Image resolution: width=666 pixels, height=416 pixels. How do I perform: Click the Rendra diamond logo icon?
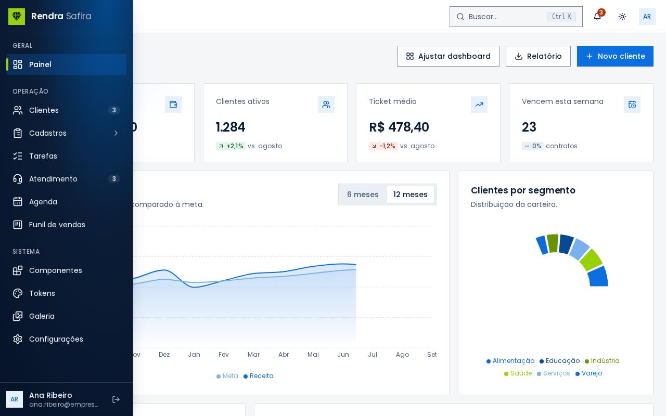point(17,17)
